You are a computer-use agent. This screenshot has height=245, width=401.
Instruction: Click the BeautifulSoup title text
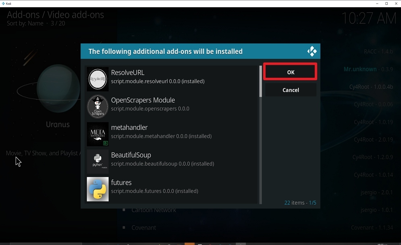click(131, 155)
